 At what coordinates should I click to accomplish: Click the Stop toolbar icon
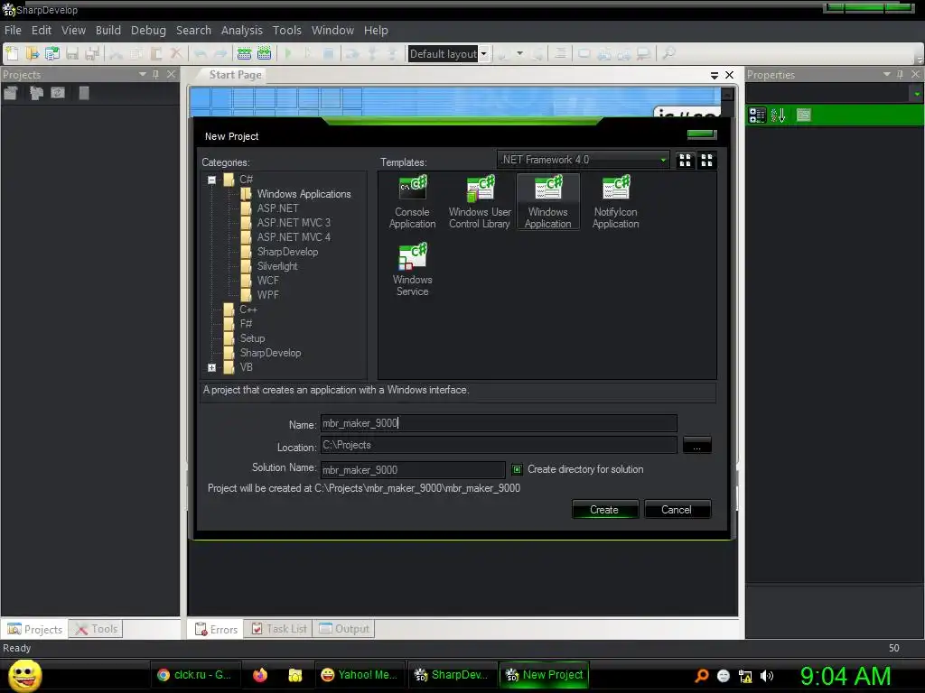pos(329,53)
